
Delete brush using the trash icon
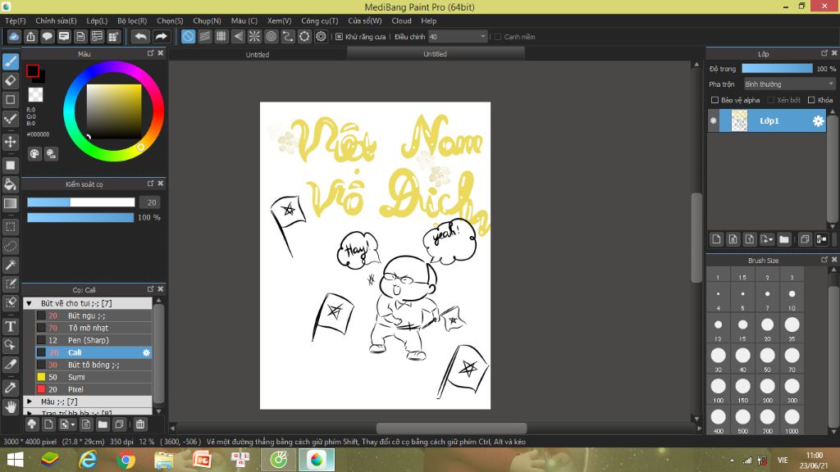[140, 424]
